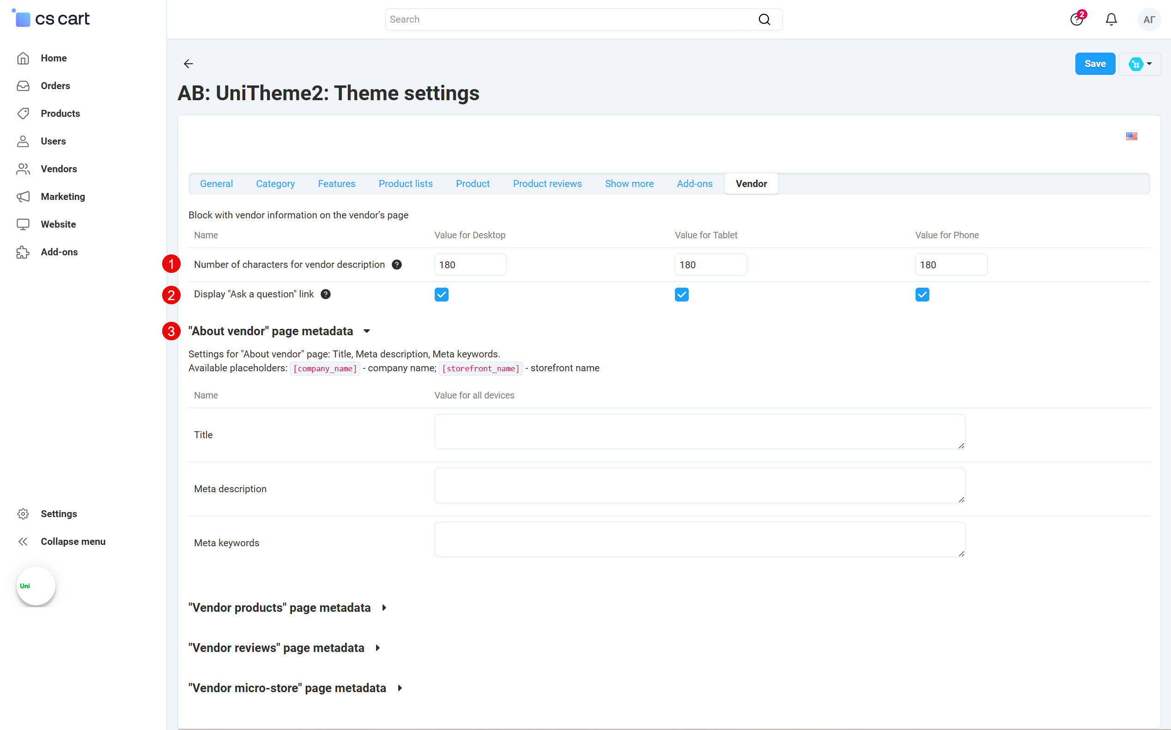Switch to the Product lists tab
This screenshot has height=730, width=1171.
coord(406,183)
